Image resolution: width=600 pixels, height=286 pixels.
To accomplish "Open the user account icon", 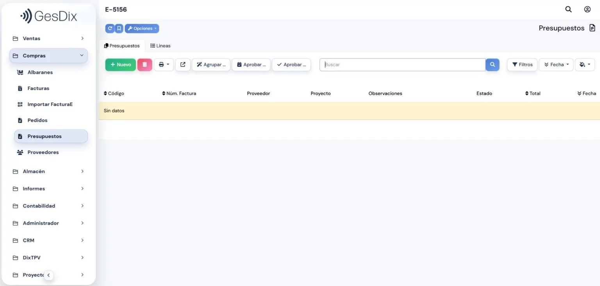I will pos(587,9).
